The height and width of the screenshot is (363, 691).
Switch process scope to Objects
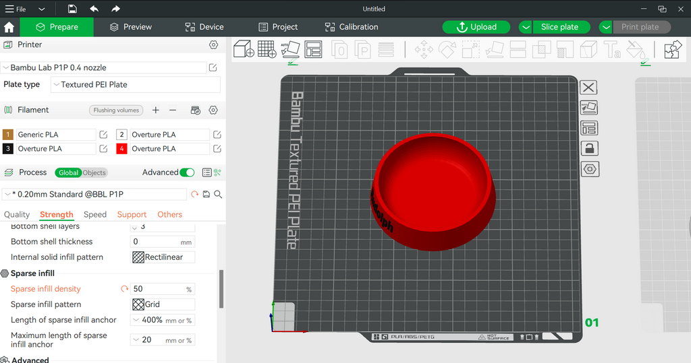(94, 173)
